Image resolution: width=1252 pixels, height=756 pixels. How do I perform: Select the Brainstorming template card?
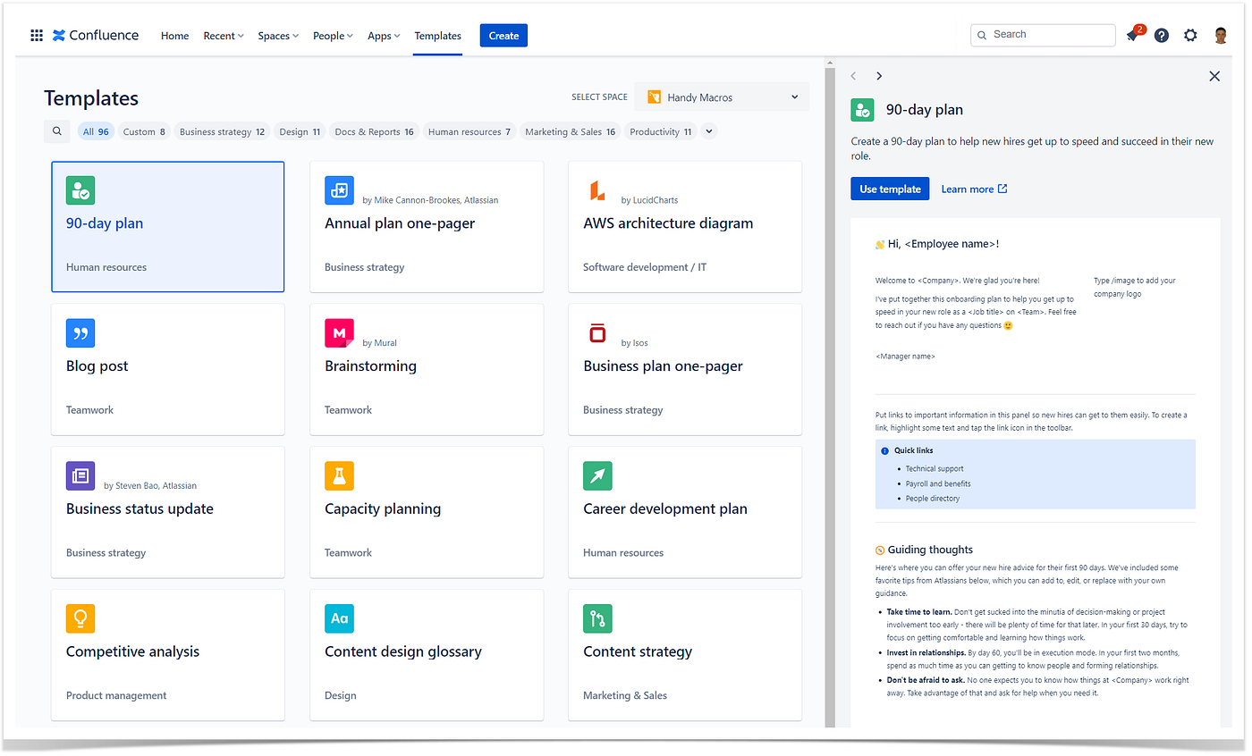427,369
